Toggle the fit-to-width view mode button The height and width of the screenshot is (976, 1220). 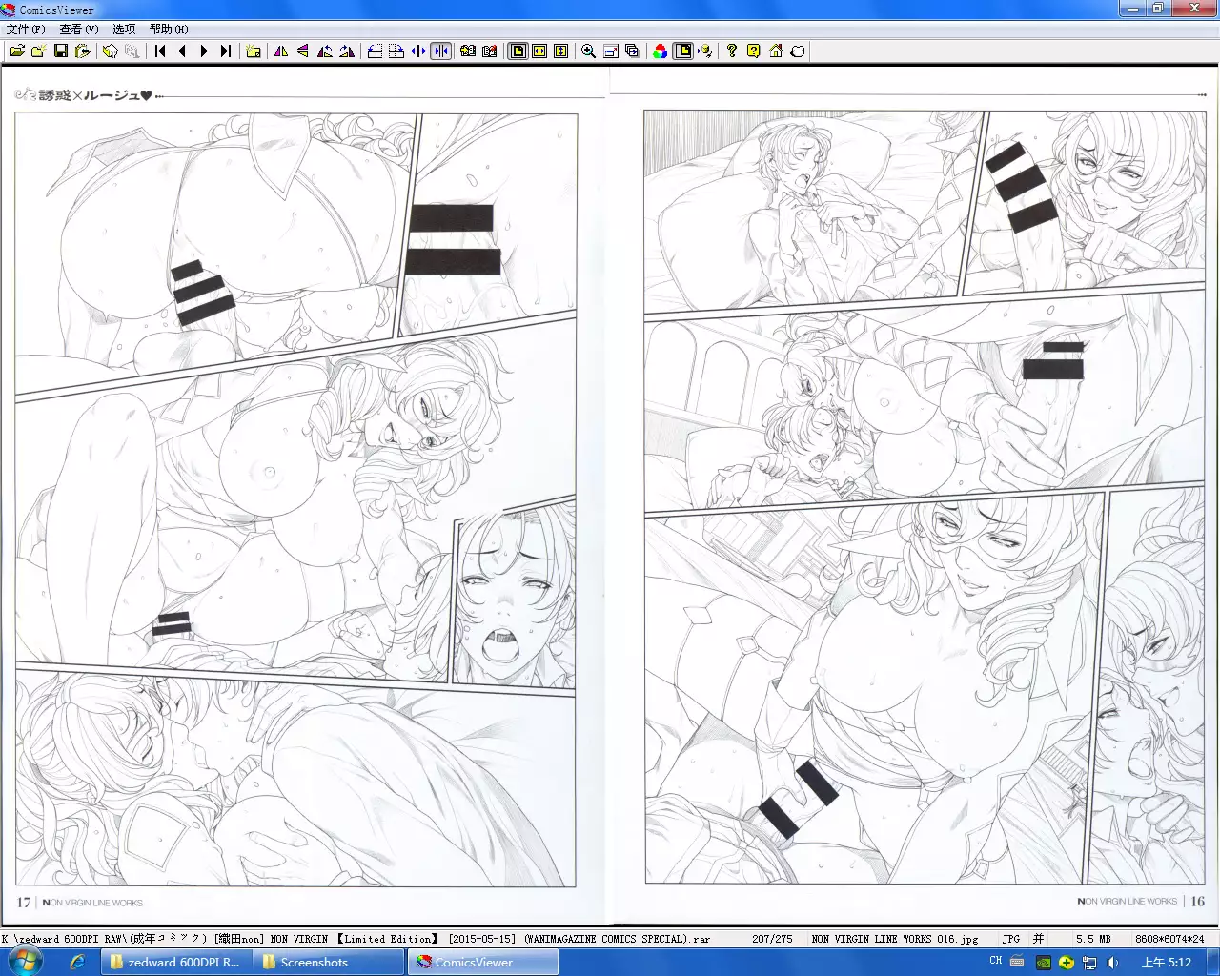pyautogui.click(x=539, y=51)
